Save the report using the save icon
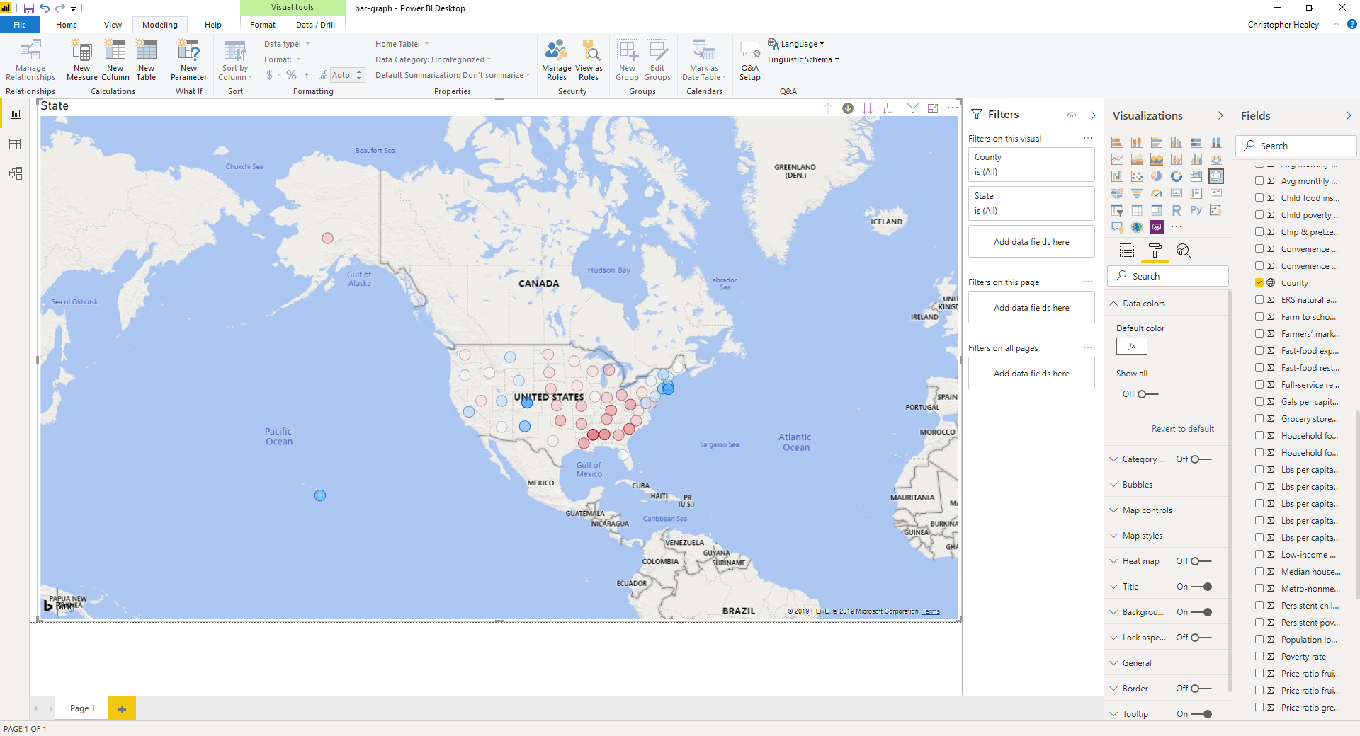Image resolution: width=1360 pixels, height=736 pixels. pyautogui.click(x=29, y=8)
